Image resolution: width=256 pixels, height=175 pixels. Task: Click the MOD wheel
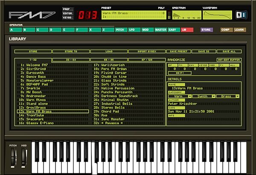click(23, 157)
